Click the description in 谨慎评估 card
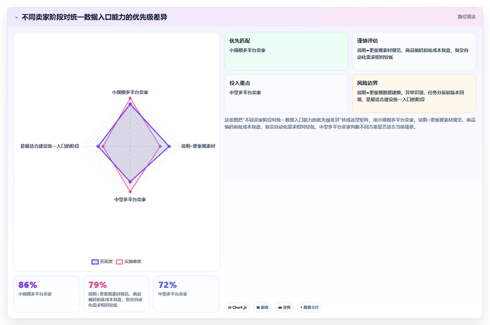 tap(413, 54)
